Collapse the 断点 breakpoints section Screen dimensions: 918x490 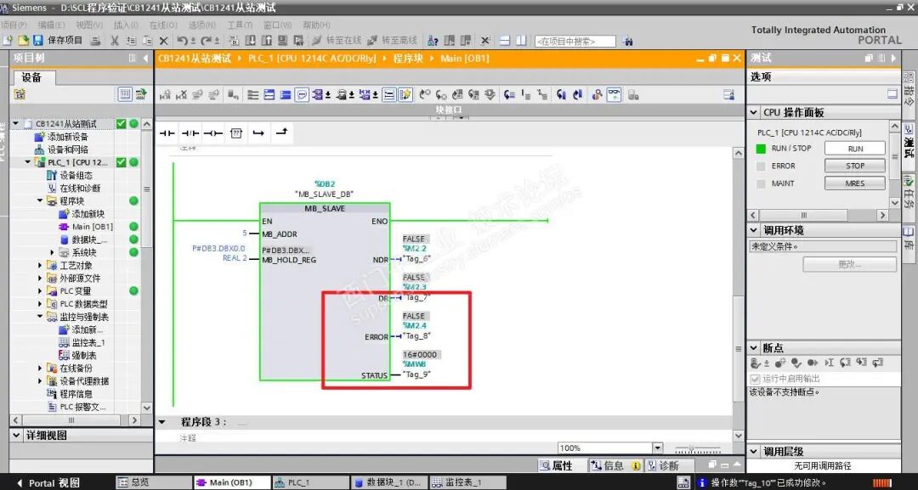pyautogui.click(x=754, y=348)
